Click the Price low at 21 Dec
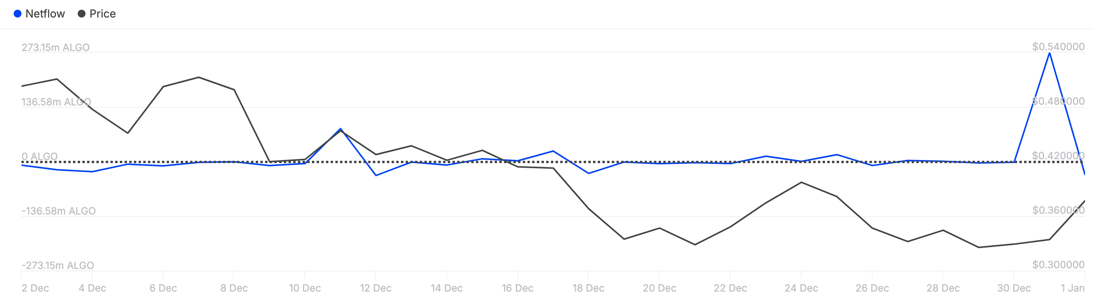Viewport: 1094px width, 299px height. [x=695, y=244]
